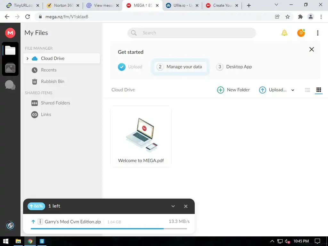328x246 pixels.
Task: Click the Search field
Action: pyautogui.click(x=192, y=33)
